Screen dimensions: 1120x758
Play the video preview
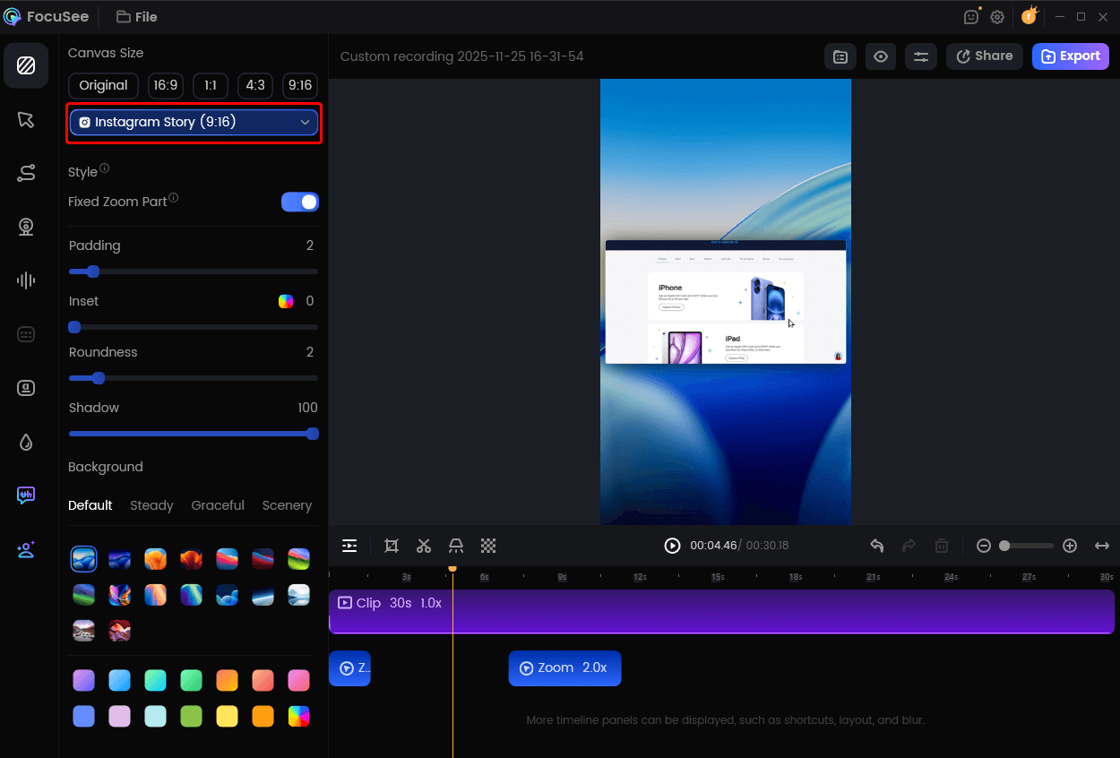coord(672,545)
